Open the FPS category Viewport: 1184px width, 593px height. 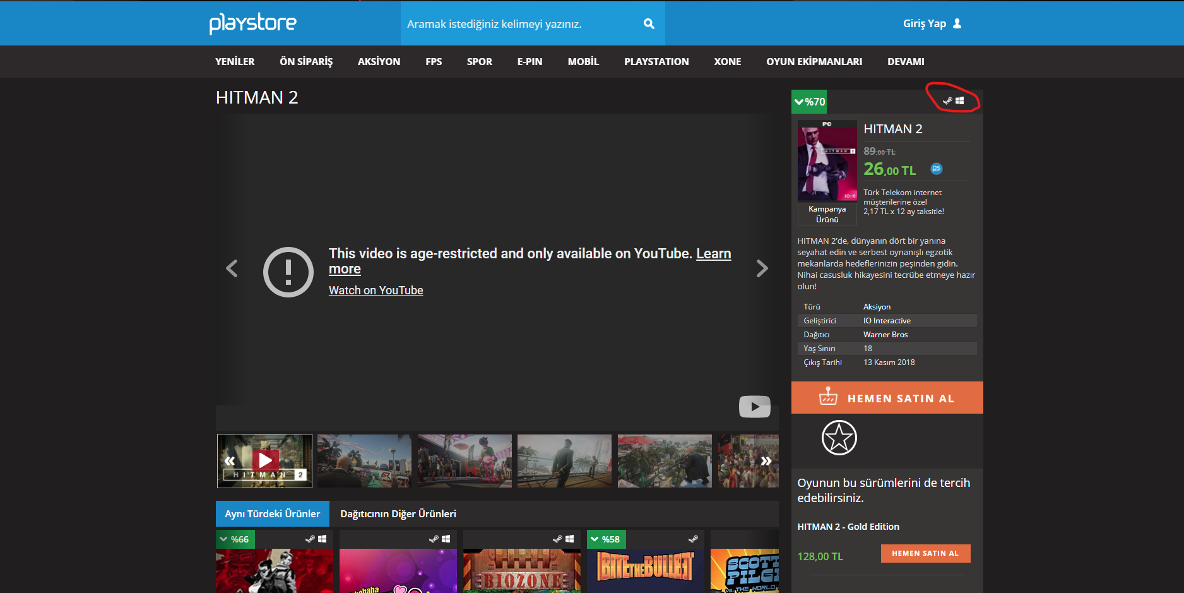tap(434, 61)
